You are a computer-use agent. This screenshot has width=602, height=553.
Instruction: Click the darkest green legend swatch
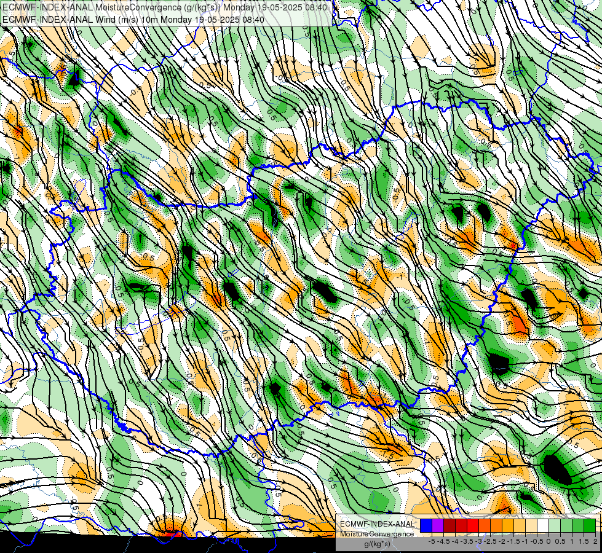[590, 526]
